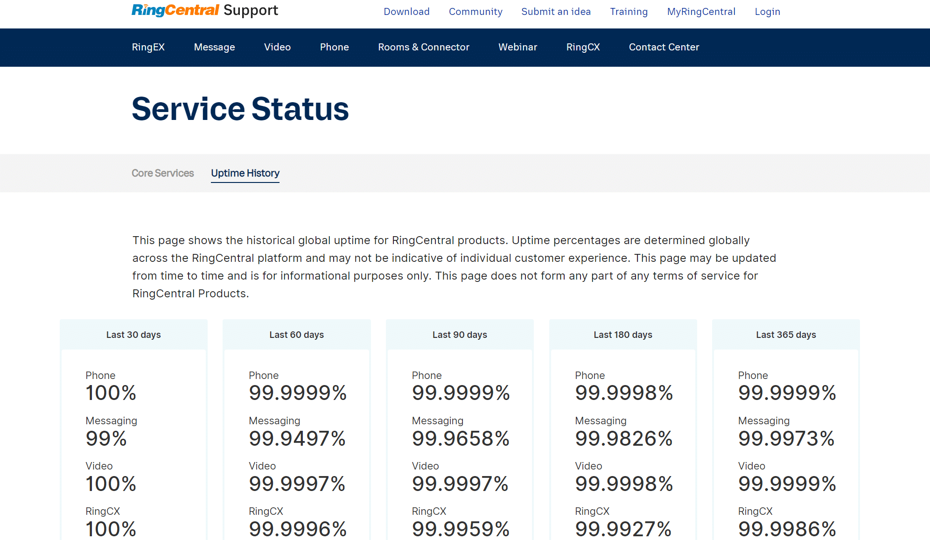Click the Login link
Viewport: 930px width, 540px height.
tap(767, 12)
